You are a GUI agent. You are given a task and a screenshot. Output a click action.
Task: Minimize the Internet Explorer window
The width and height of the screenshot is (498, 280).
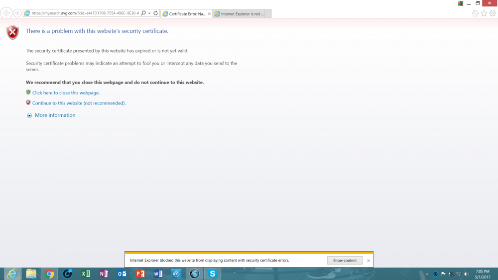[469, 3]
